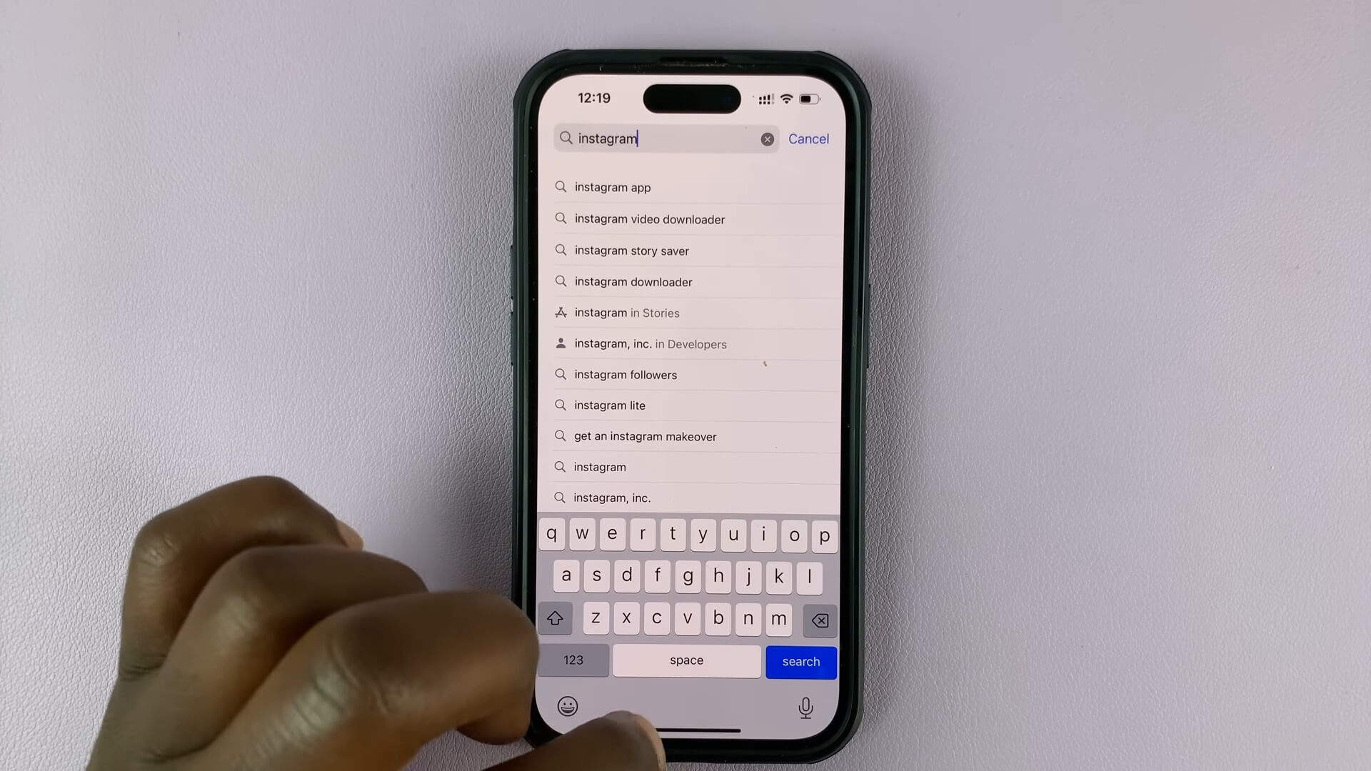Image resolution: width=1371 pixels, height=771 pixels.
Task: Tap the 'Cancel' button
Action: [808, 138]
